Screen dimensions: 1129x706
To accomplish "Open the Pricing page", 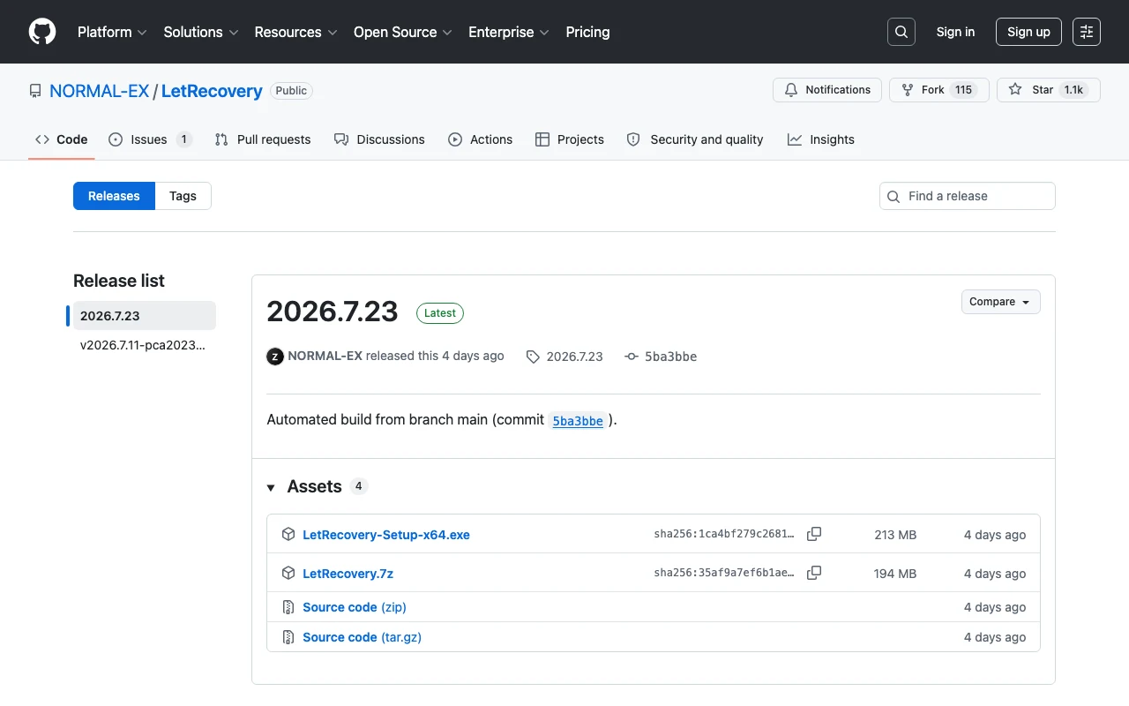I will coord(587,32).
